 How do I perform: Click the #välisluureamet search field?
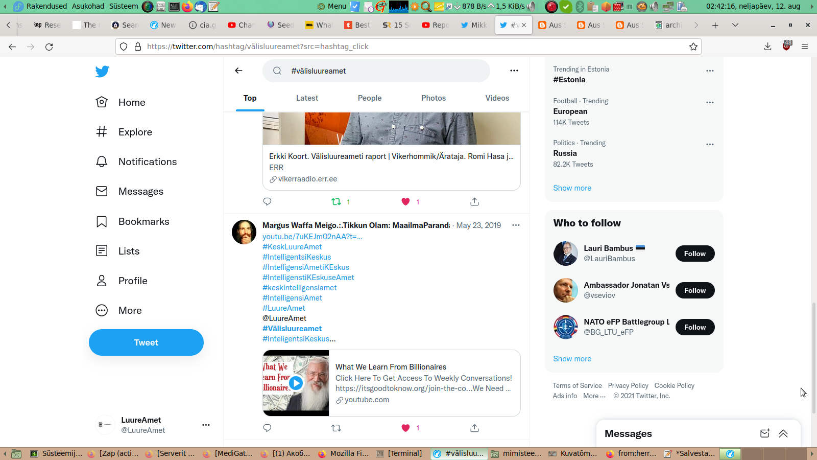click(376, 71)
